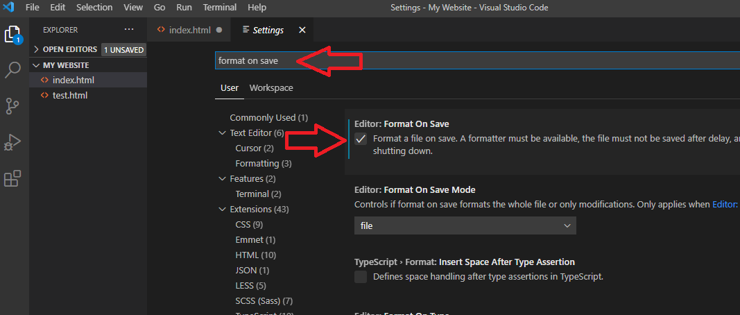This screenshot has height=315, width=740.
Task: Open the Help menu
Action: pyautogui.click(x=257, y=8)
